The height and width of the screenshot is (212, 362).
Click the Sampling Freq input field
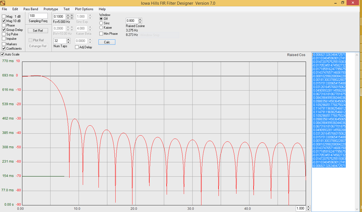(38, 16)
